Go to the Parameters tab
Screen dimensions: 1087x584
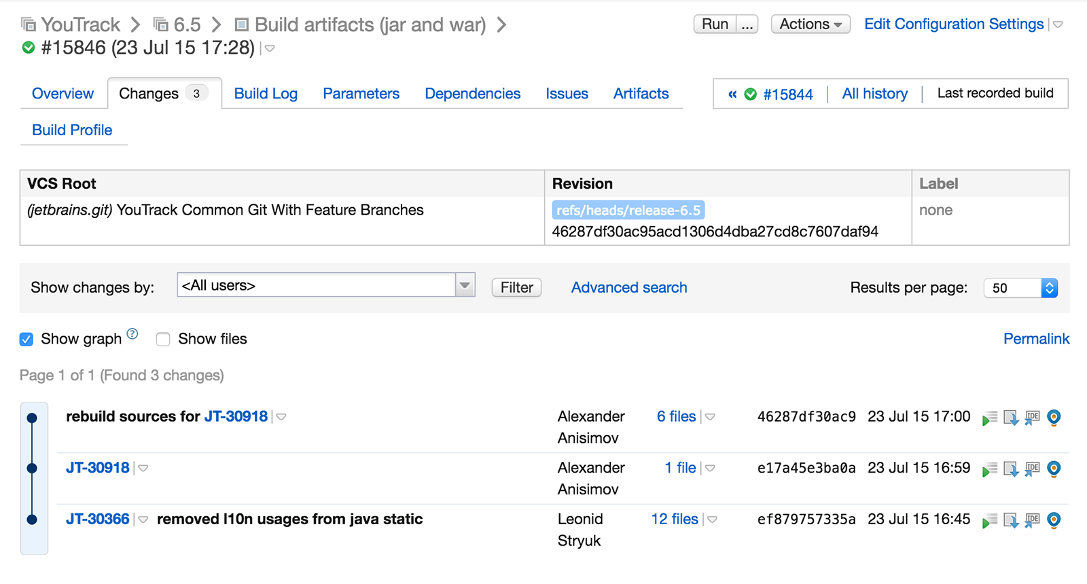click(361, 94)
